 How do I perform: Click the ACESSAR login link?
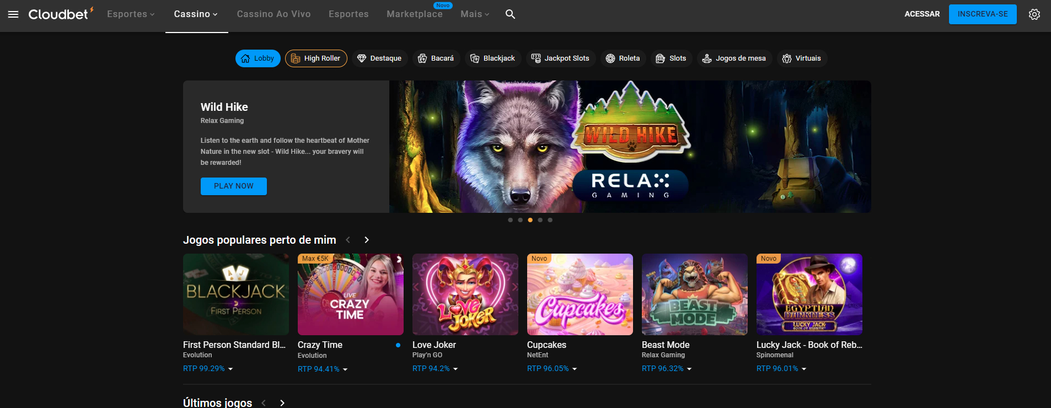[x=922, y=14]
